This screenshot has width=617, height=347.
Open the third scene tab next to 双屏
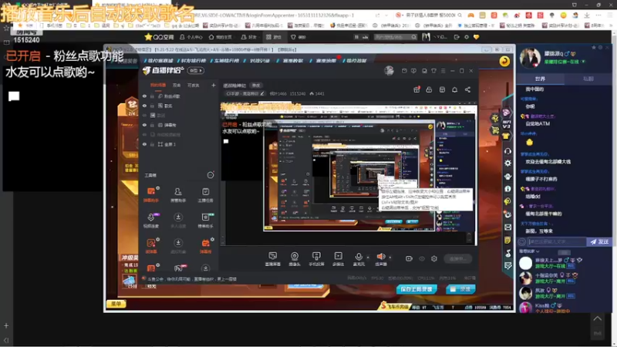(x=194, y=85)
